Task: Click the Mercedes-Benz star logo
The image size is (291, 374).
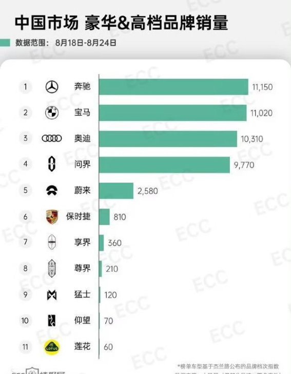Action: pos(52,87)
